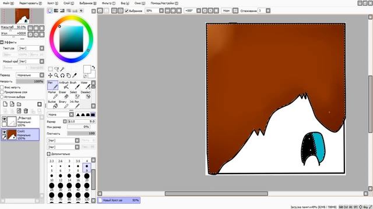Image resolution: width=373 pixels, height=209 pixels.
Task: Create a new vector linework layer
Action: click(x=12, y=104)
